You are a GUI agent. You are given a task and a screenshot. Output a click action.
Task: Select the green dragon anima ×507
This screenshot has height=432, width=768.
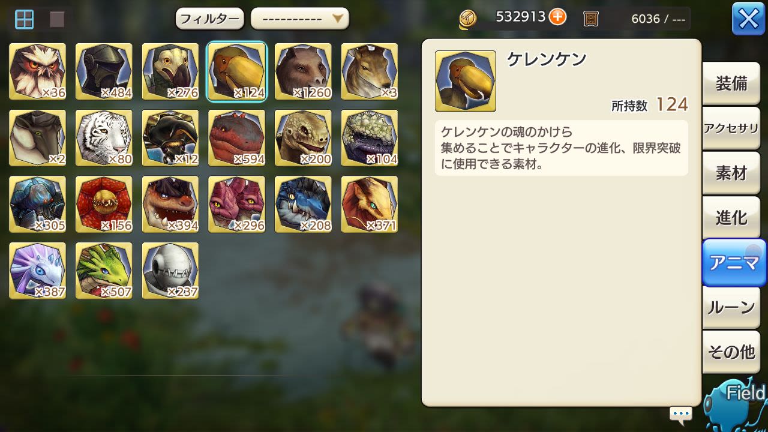click(x=104, y=271)
